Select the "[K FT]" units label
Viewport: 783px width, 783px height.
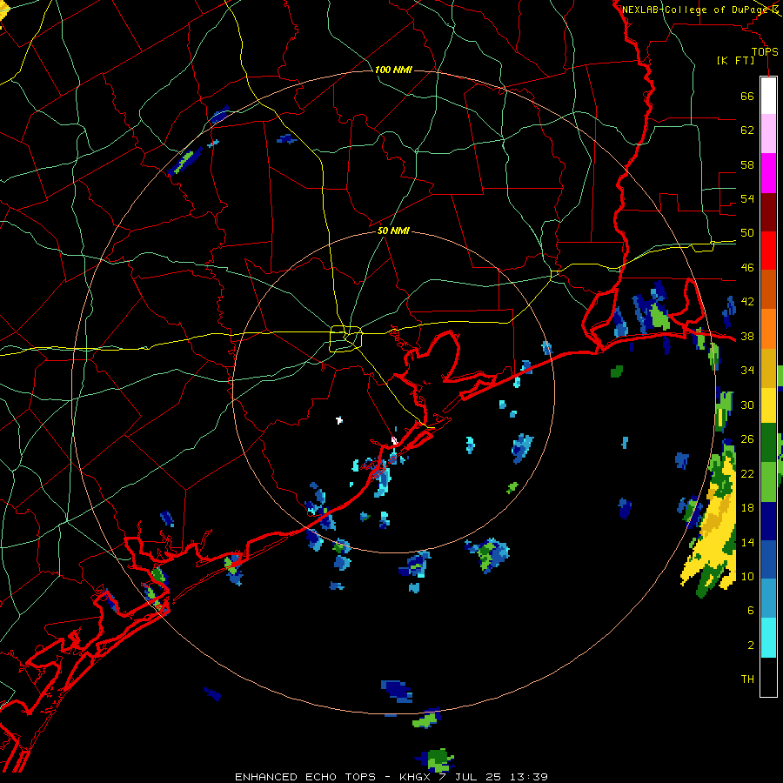[x=735, y=60]
